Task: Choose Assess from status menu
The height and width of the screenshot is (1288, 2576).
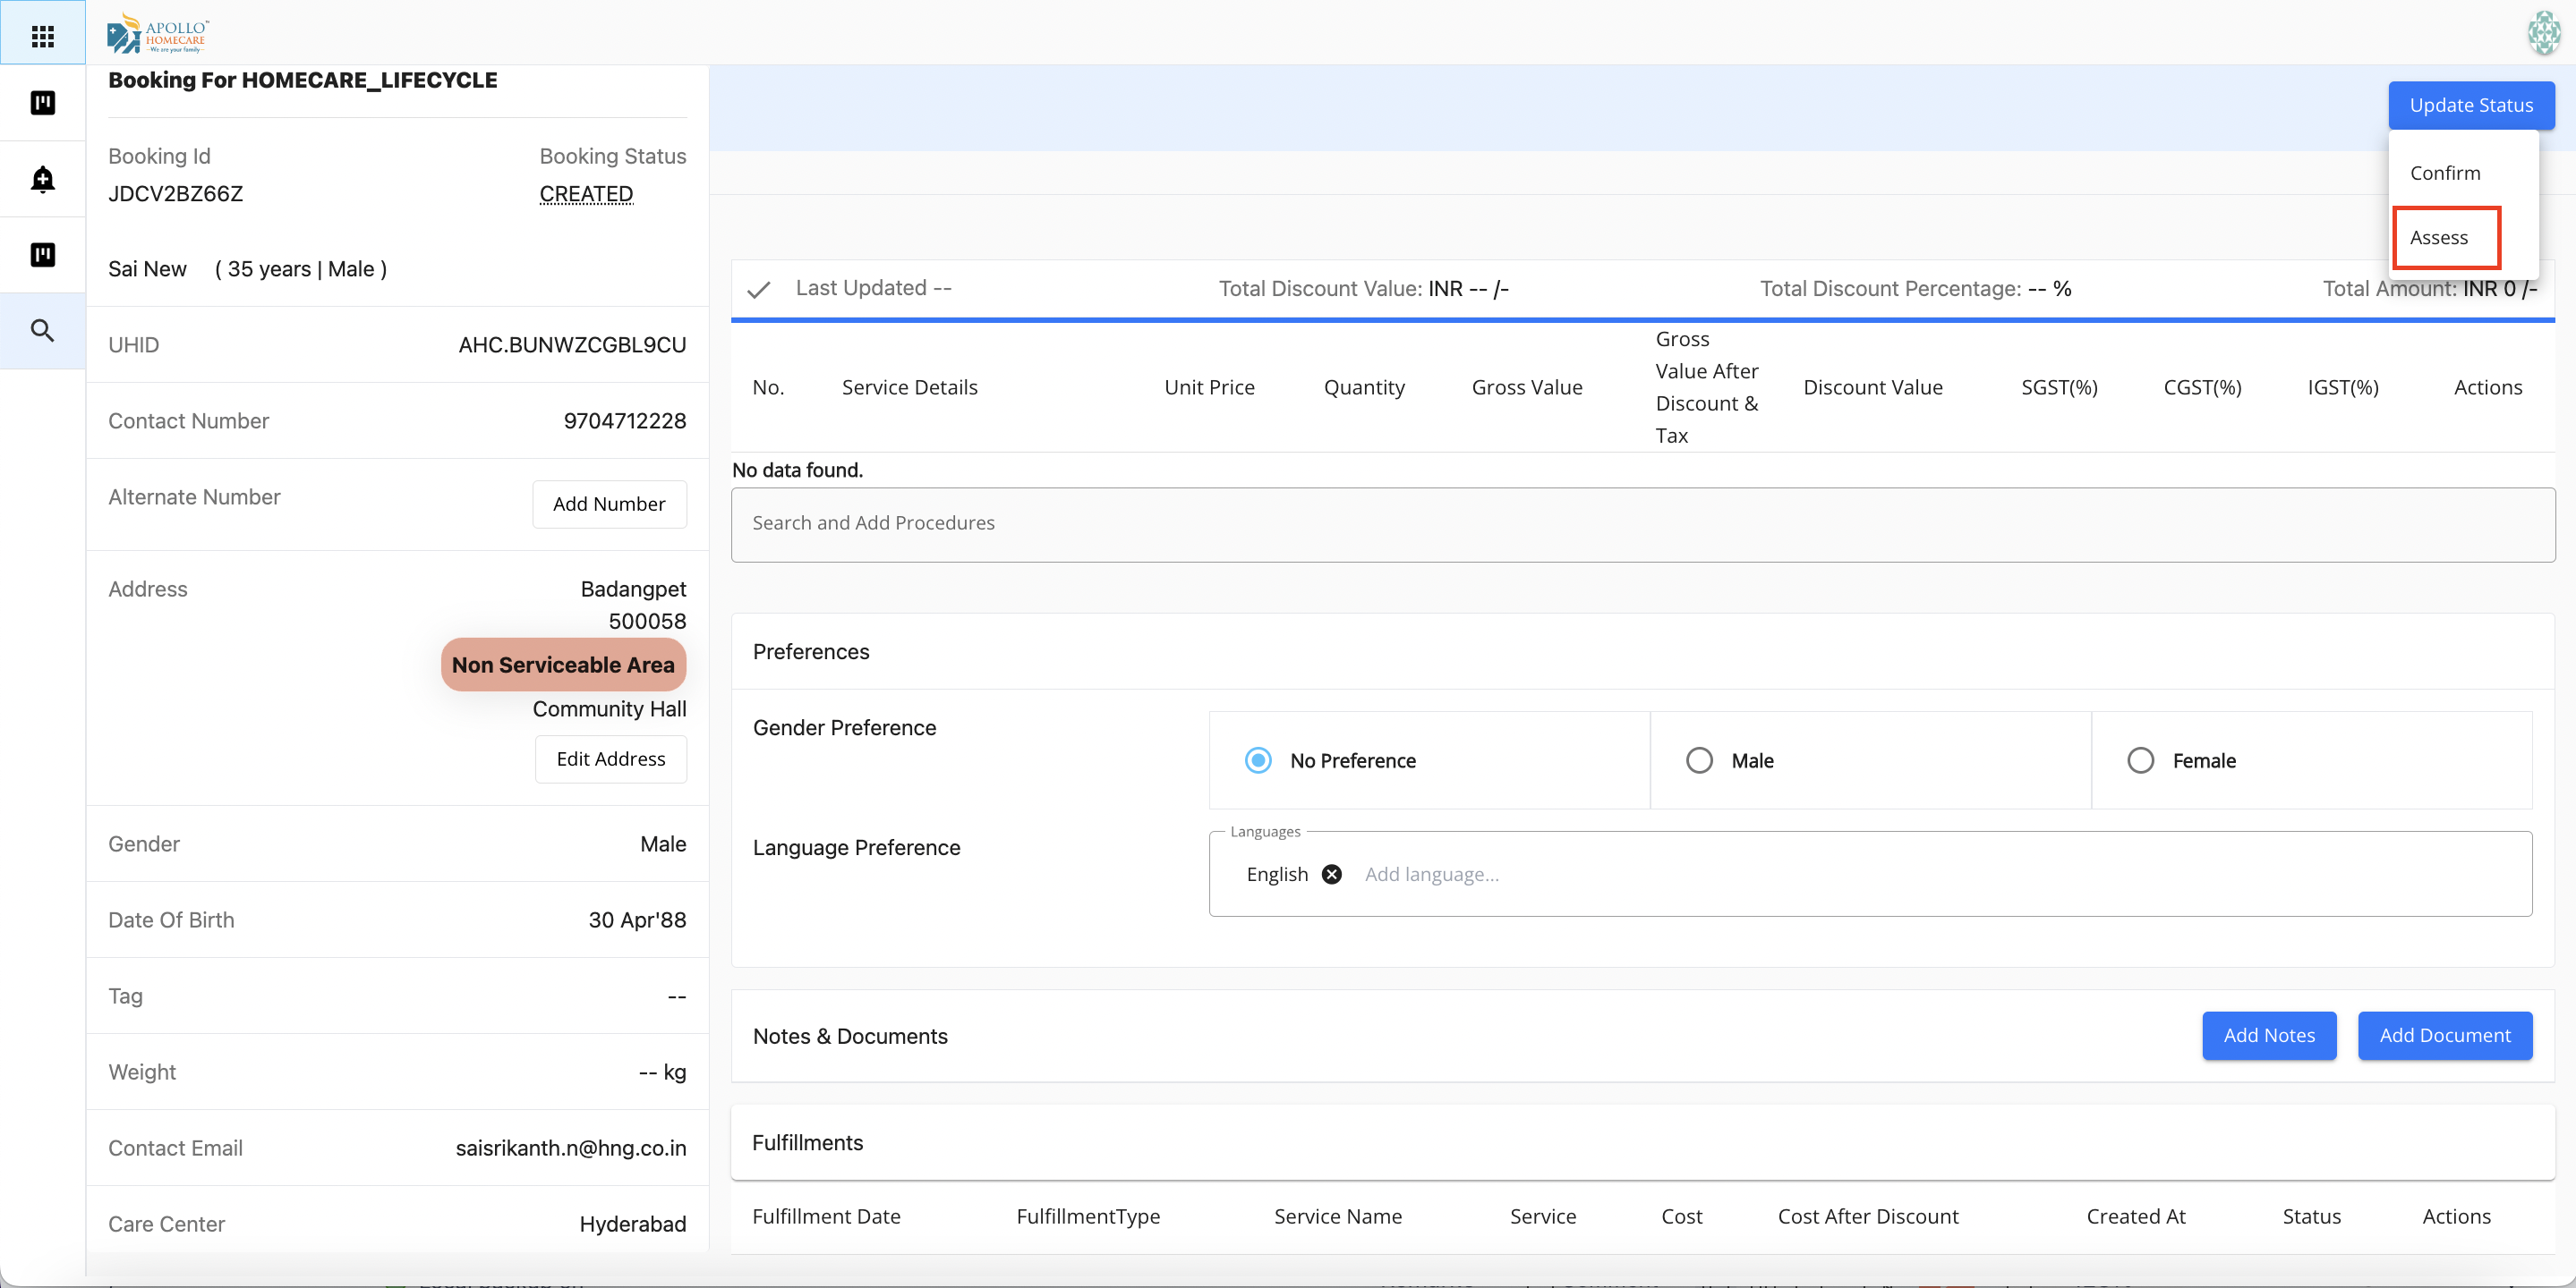Action: tap(2438, 238)
